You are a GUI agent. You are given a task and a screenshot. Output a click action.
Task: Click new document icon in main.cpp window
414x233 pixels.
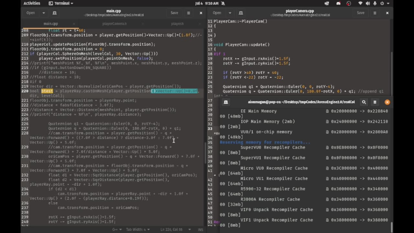(55, 13)
